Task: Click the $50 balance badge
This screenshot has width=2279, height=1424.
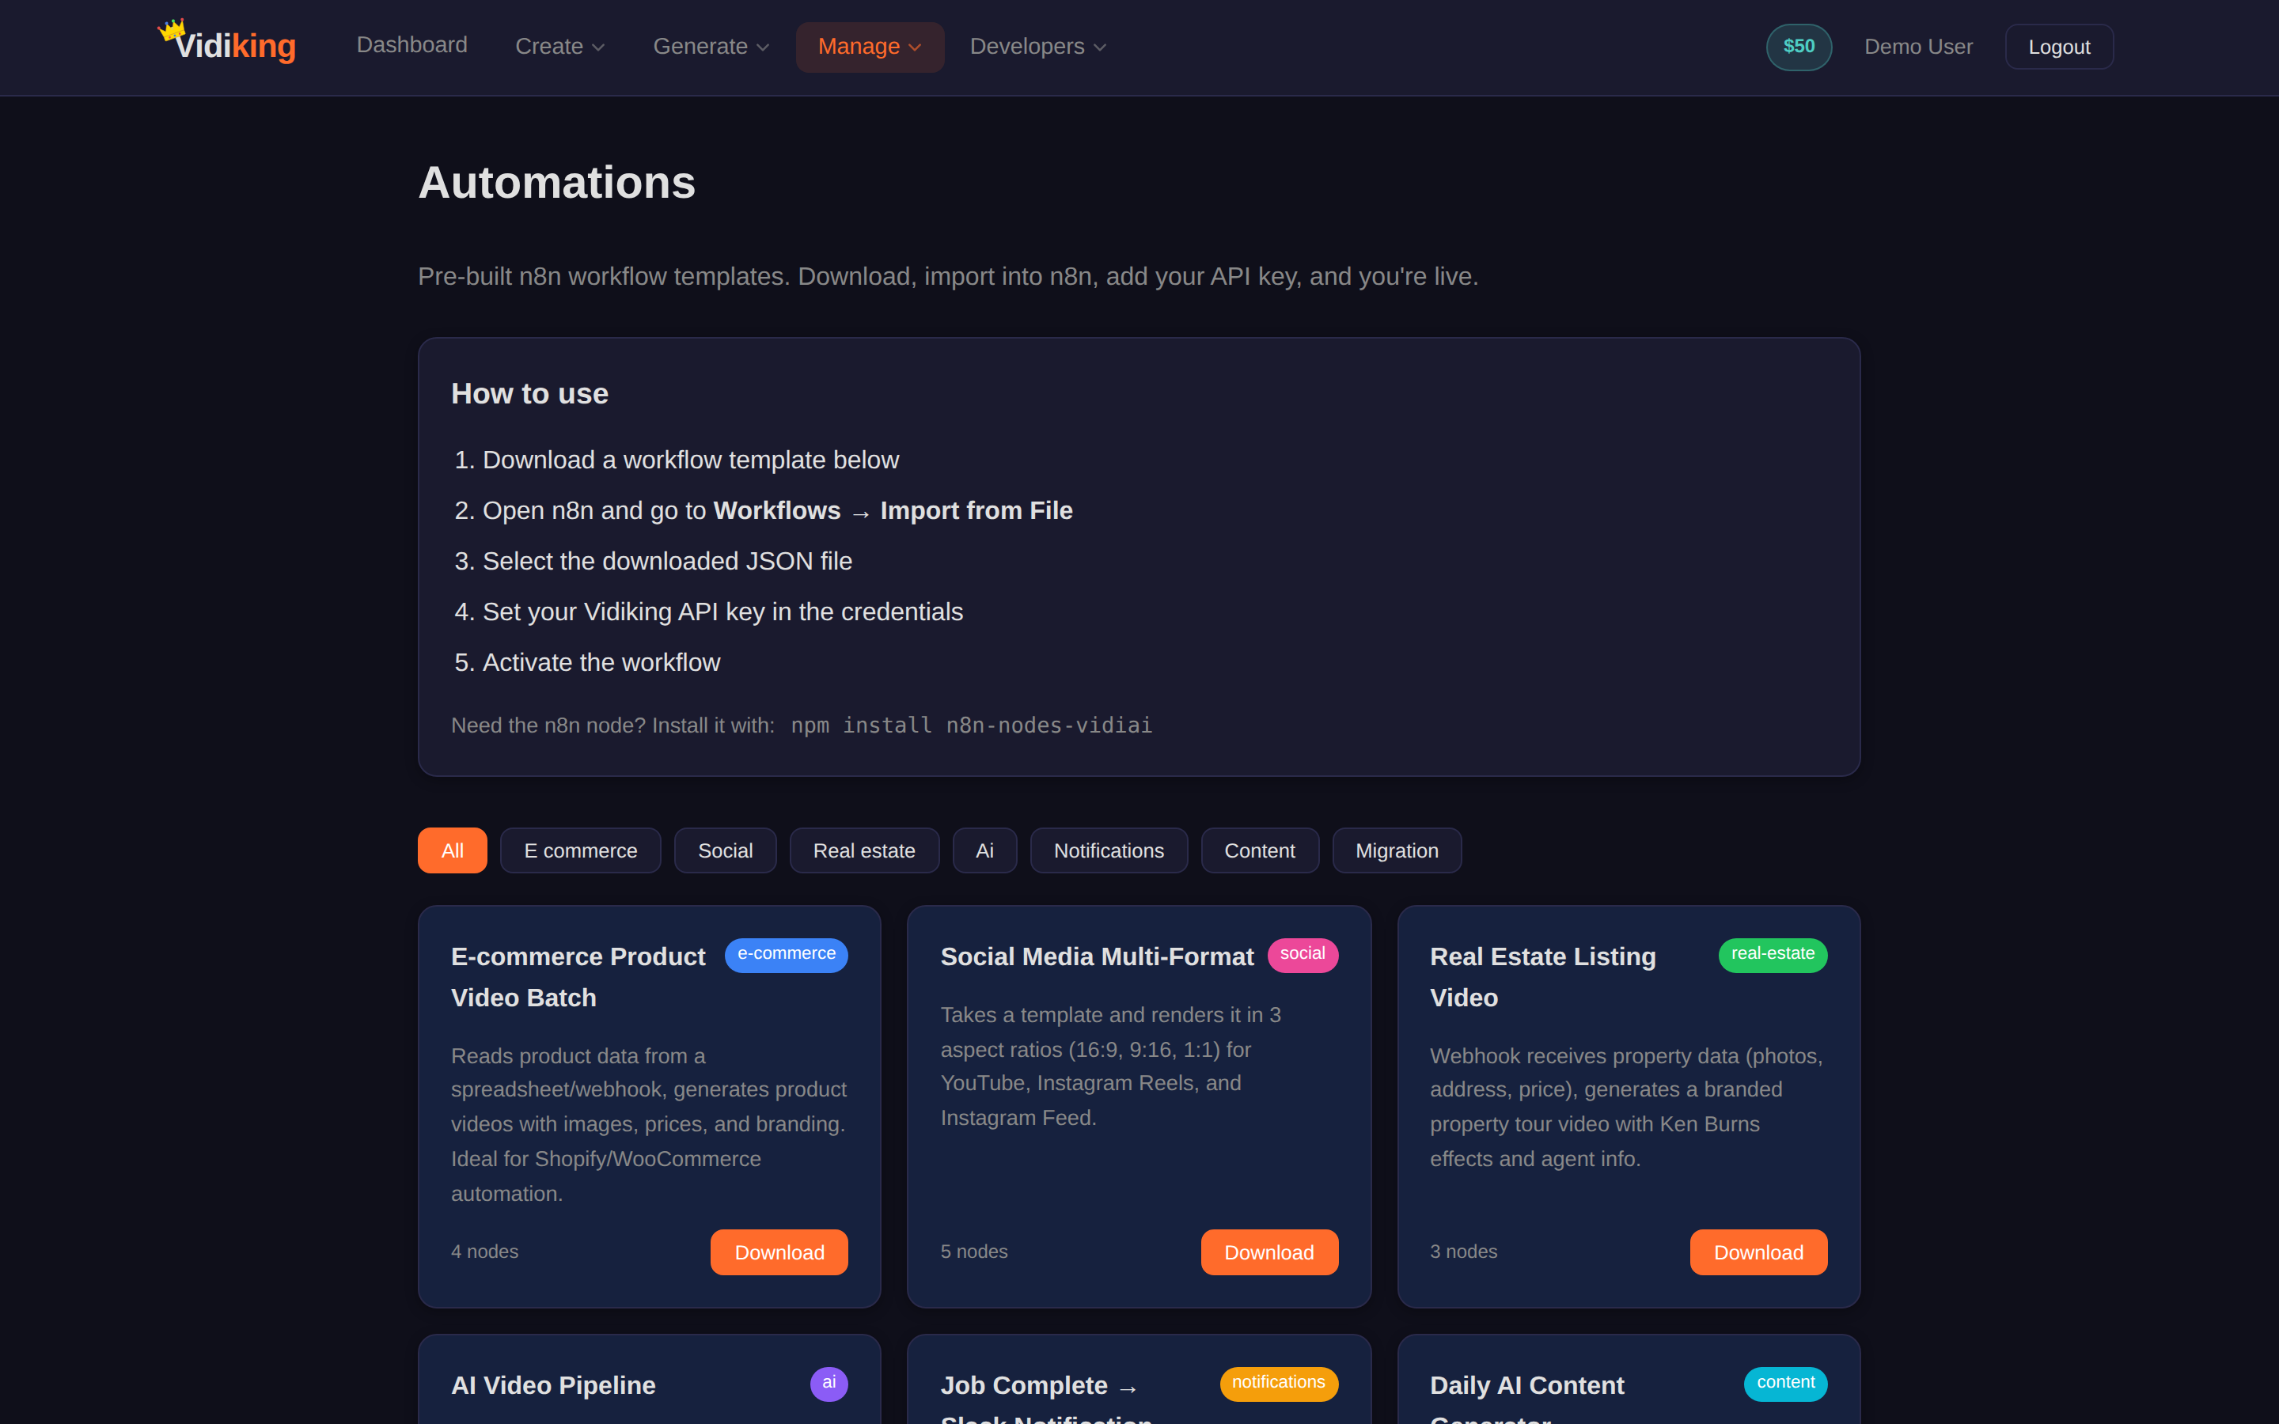Action: 1798,46
